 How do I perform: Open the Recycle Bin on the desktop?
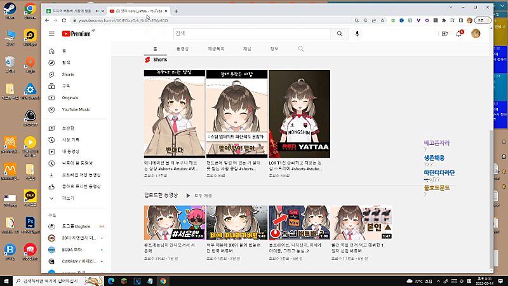10,64
